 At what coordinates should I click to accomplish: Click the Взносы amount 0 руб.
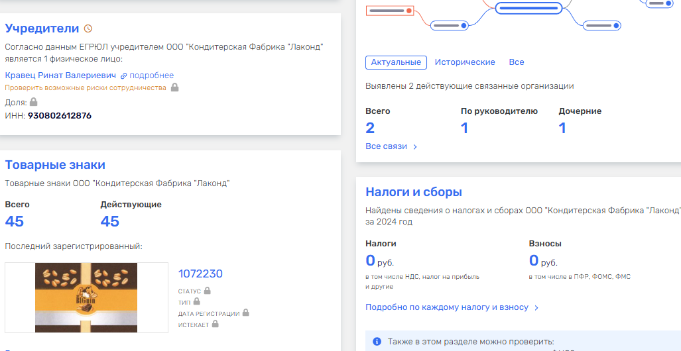click(x=543, y=261)
